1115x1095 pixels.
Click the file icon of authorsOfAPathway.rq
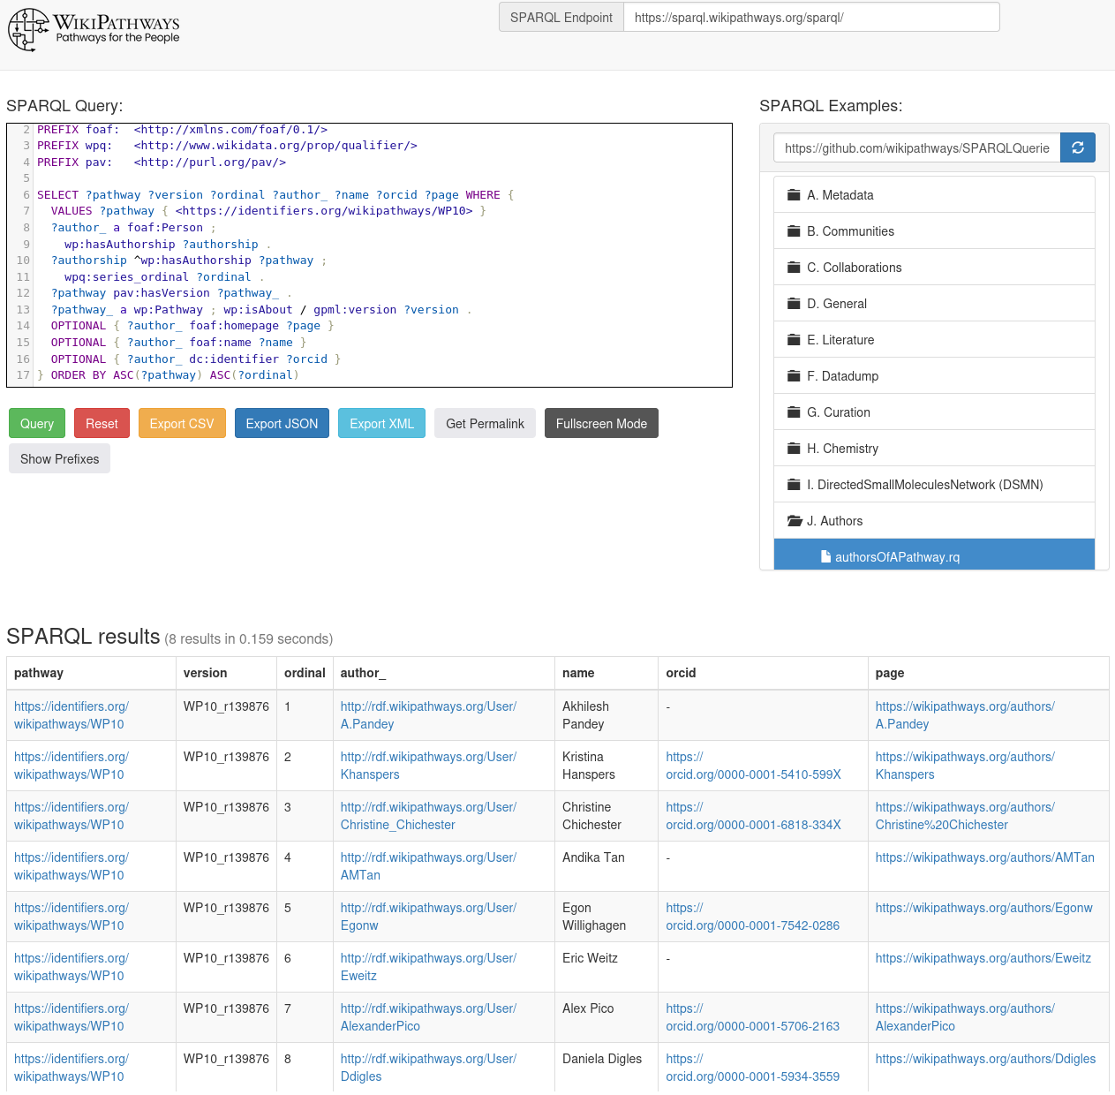[825, 557]
